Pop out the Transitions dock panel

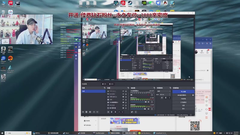click(x=170, y=88)
